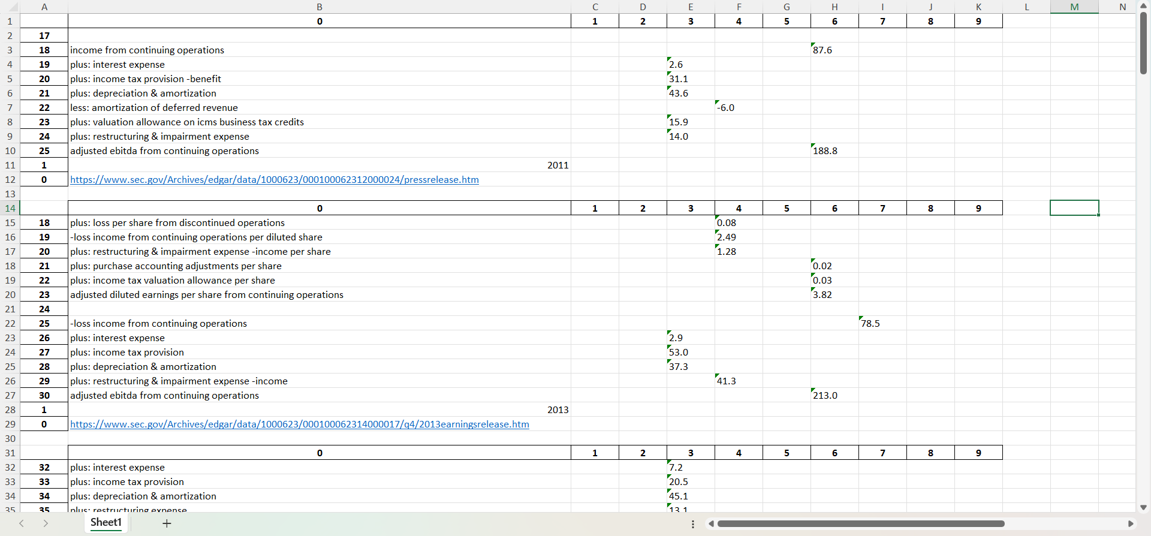Click vertical scrollbar up arrow

tap(1143, 7)
